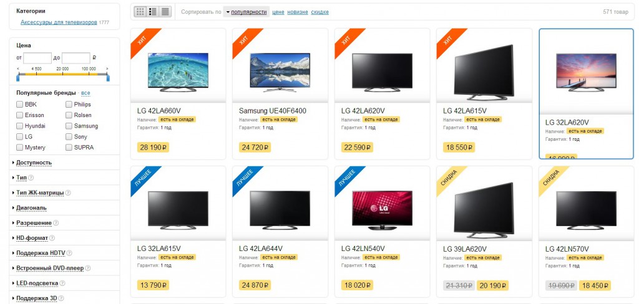639x304 pixels.
Task: Check the Sony brand checkbox
Action: tap(69, 137)
